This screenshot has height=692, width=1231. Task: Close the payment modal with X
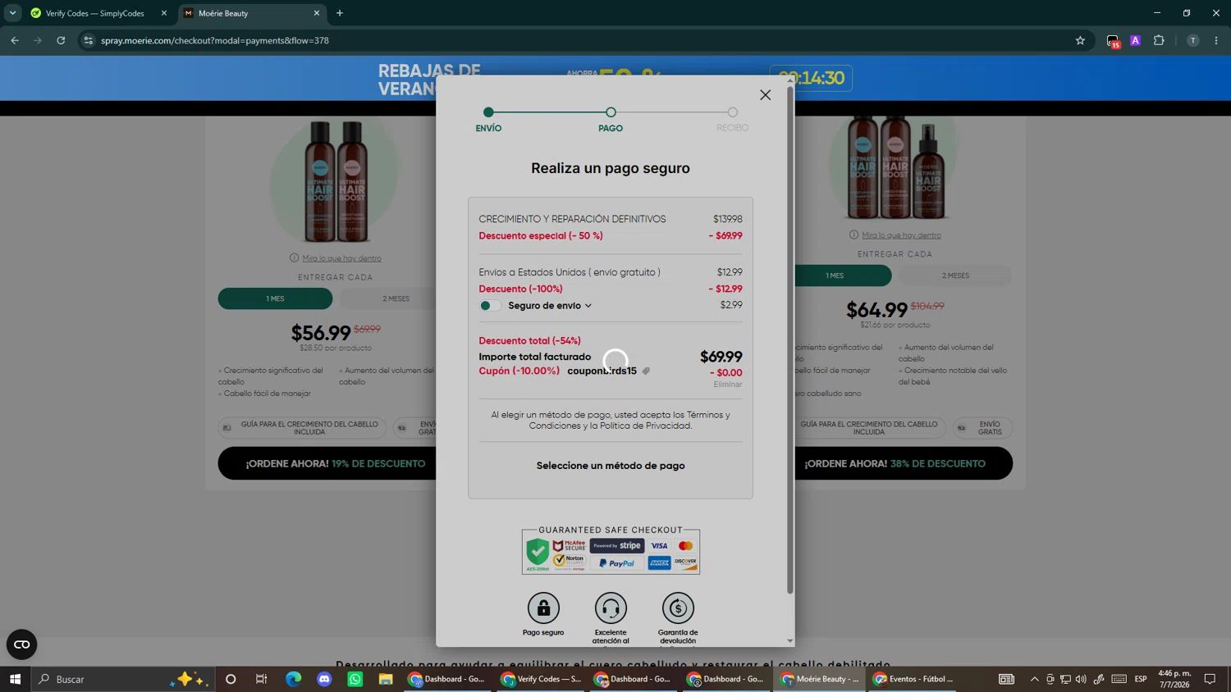click(x=765, y=95)
